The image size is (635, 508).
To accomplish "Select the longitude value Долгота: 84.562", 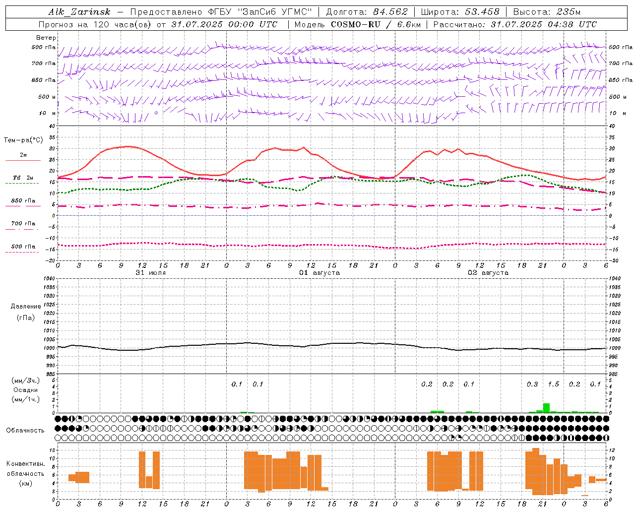I will [x=367, y=12].
